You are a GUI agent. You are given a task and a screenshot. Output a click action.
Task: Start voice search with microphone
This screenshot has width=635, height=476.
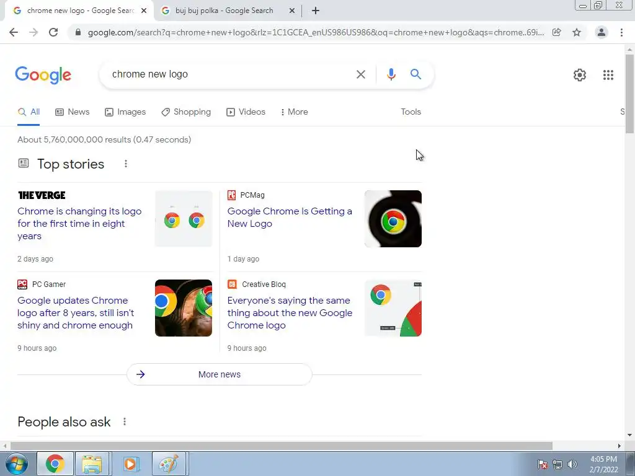click(x=391, y=74)
